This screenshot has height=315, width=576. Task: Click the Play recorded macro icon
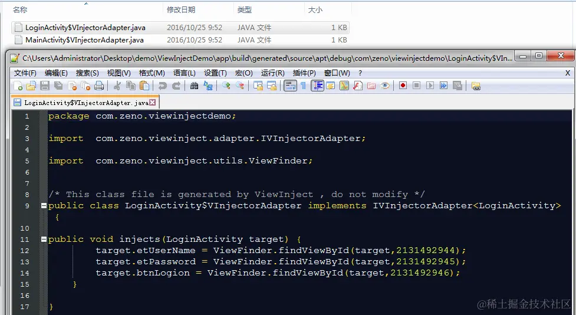430,86
